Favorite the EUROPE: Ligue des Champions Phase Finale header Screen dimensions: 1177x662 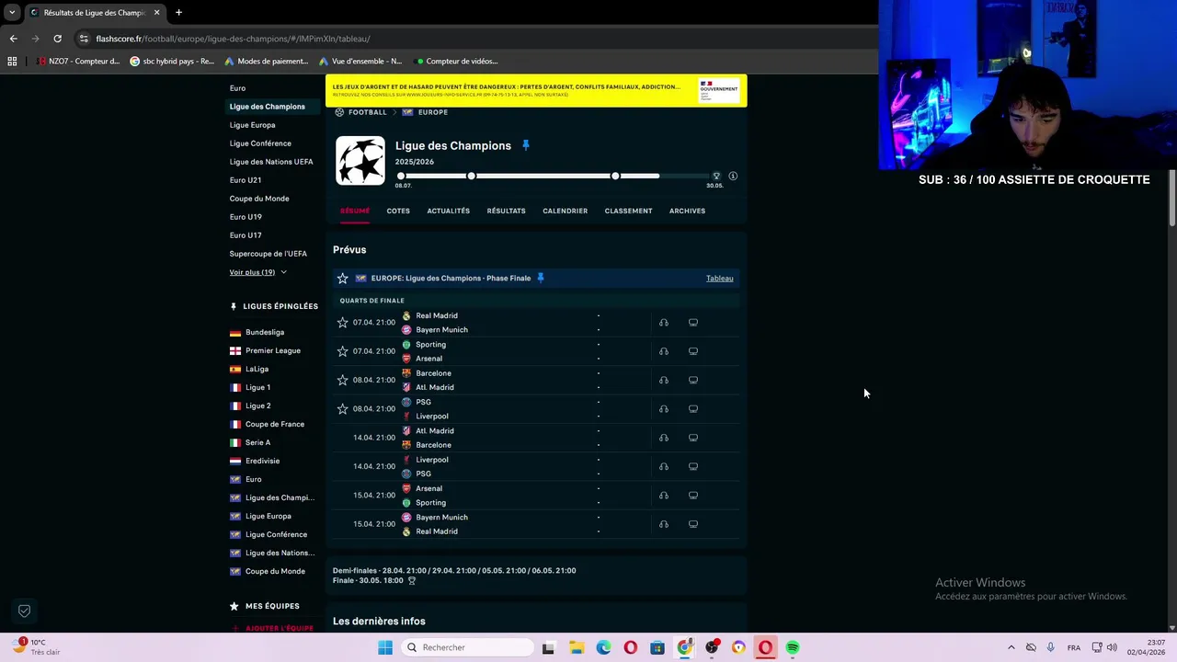point(343,278)
